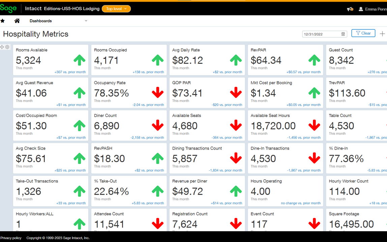Click the Table Count card title
This screenshot has height=242, width=387.
(340, 116)
